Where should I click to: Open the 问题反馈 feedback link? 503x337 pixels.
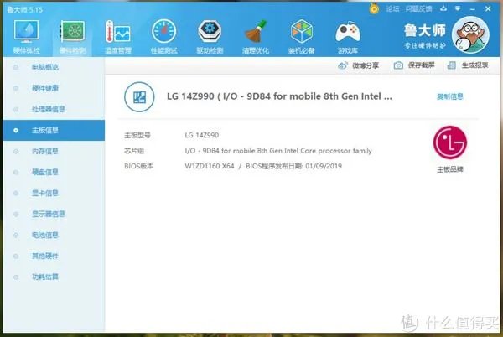point(418,9)
